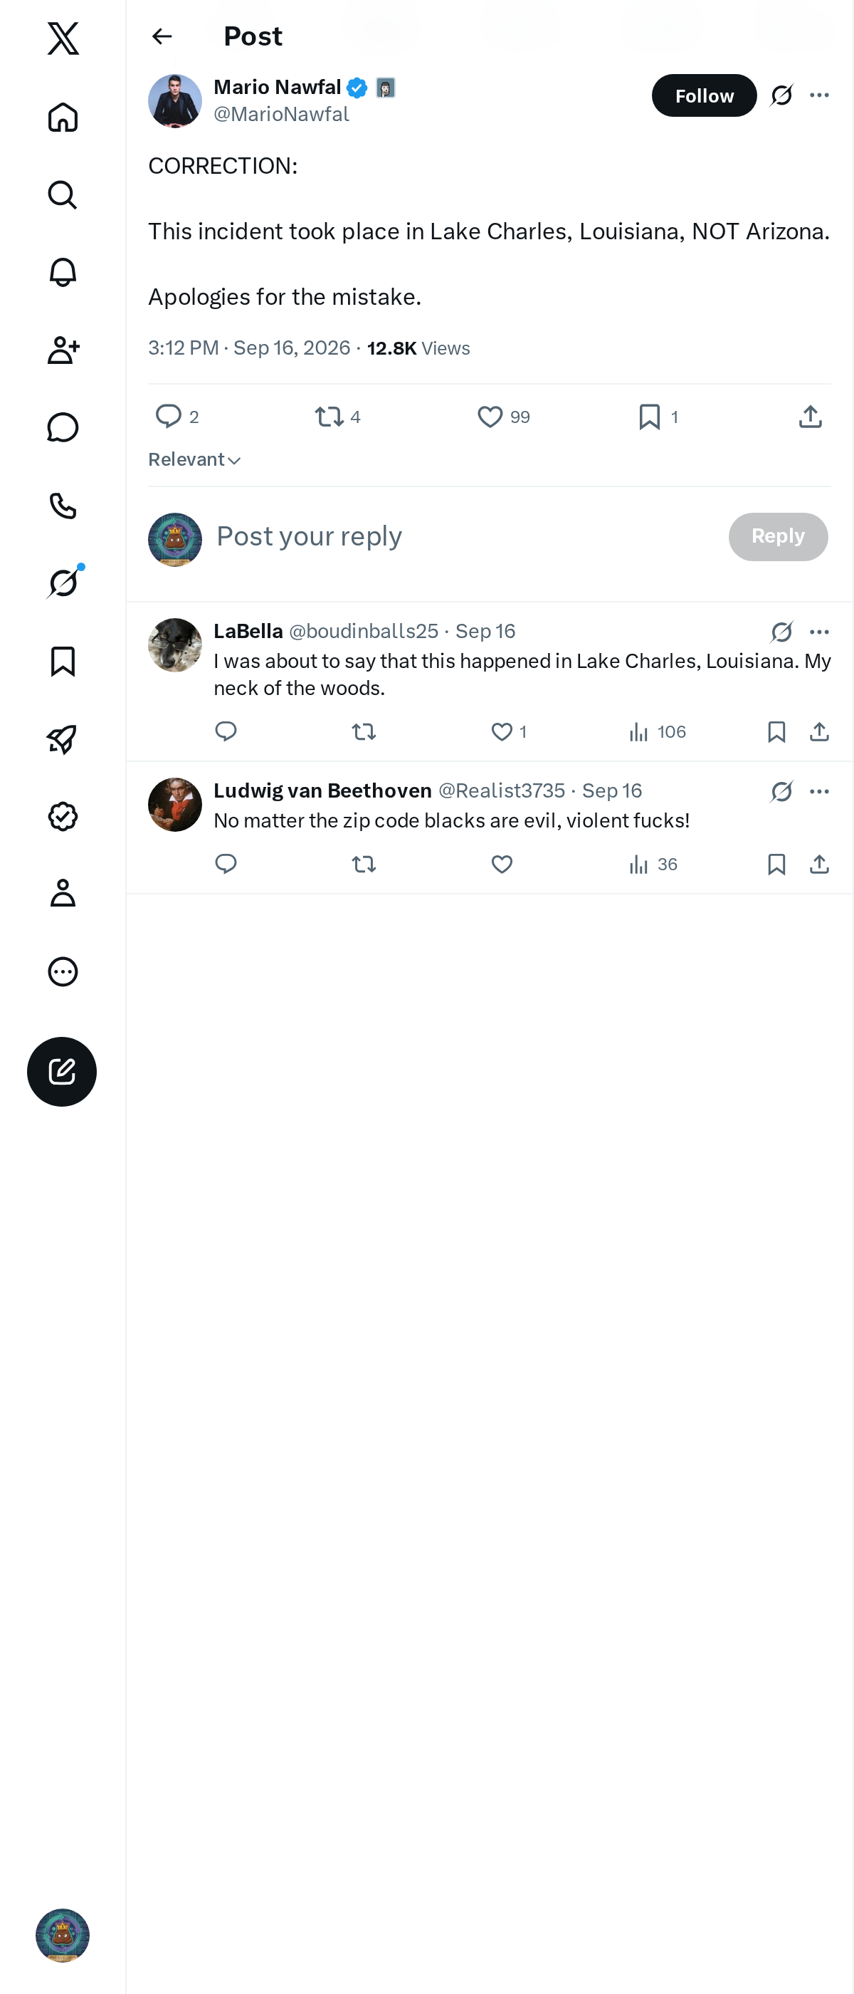Open the Home feed icon
854x1994 pixels.
[x=63, y=117]
